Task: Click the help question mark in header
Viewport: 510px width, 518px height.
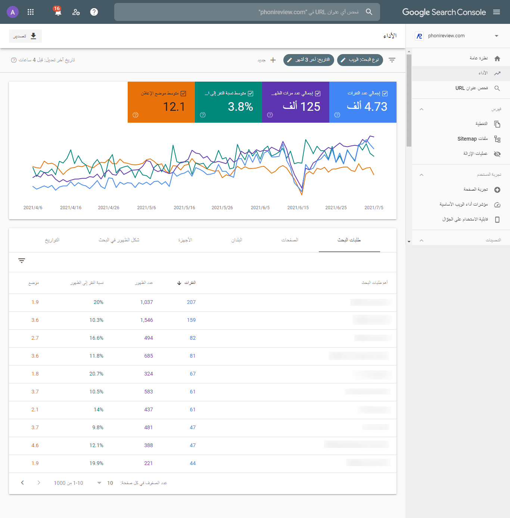Action: coord(94,12)
